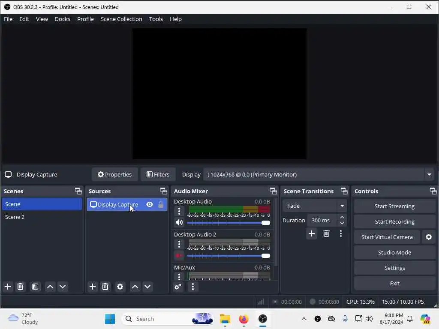Image resolution: width=439 pixels, height=329 pixels.
Task: Open Desktop Audio options three-dot menu
Action: 179,211
